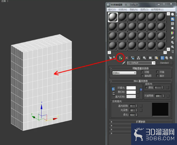Open the Material/Map Navigator icon
The width and height of the screenshot is (177, 145).
[x=172, y=51]
